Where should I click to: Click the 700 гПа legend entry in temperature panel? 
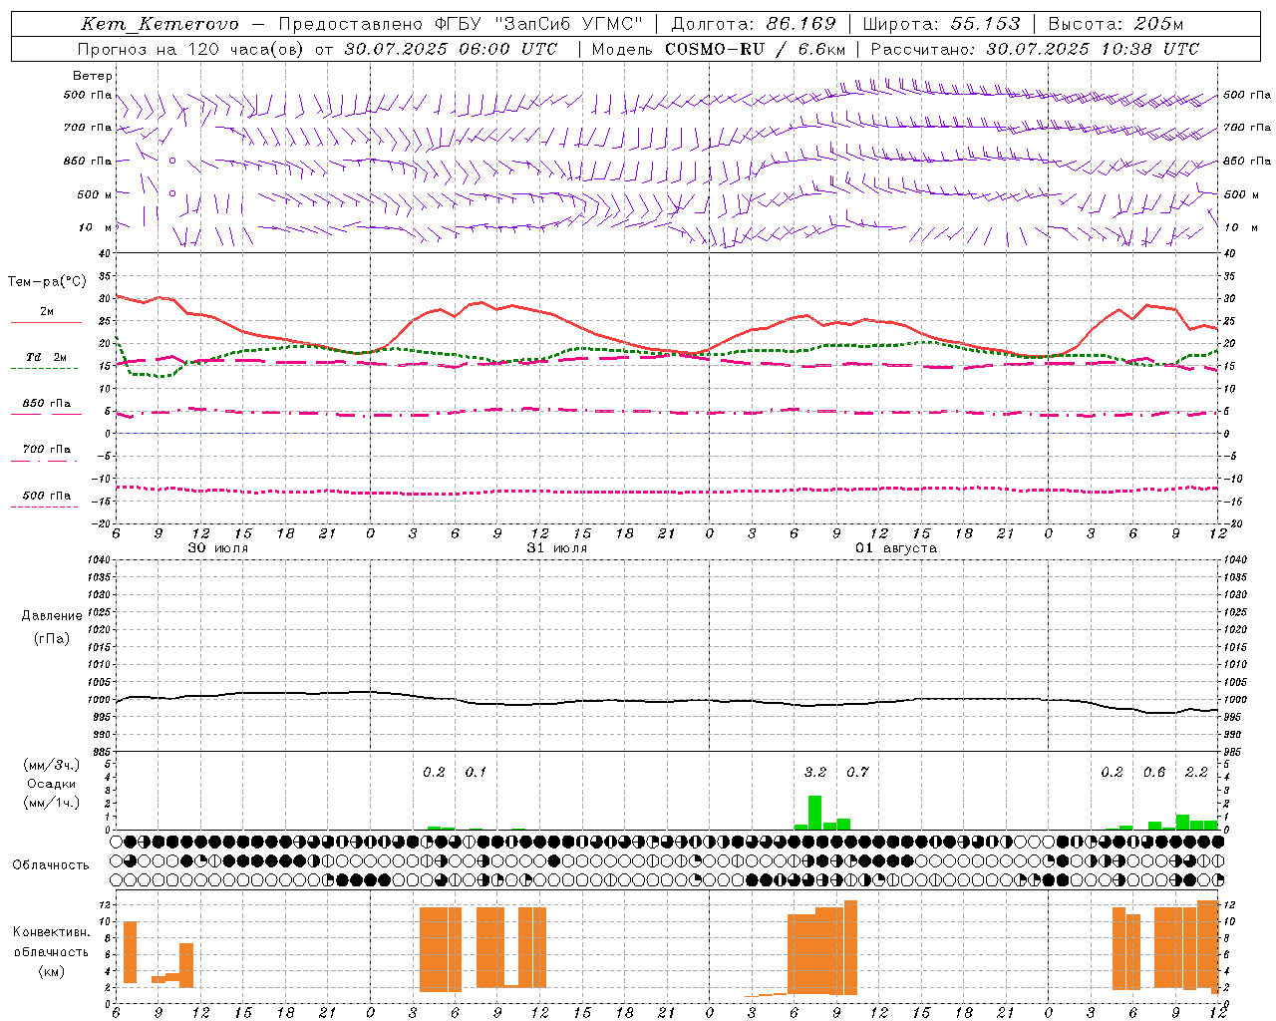46,450
